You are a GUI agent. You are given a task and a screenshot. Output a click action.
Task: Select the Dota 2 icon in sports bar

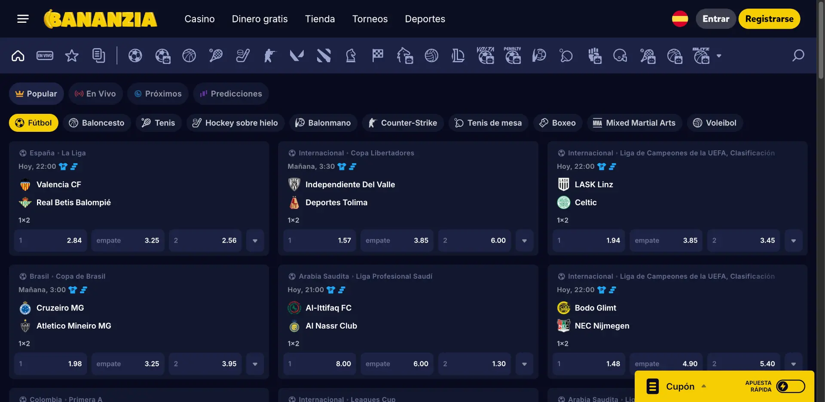pyautogui.click(x=324, y=55)
